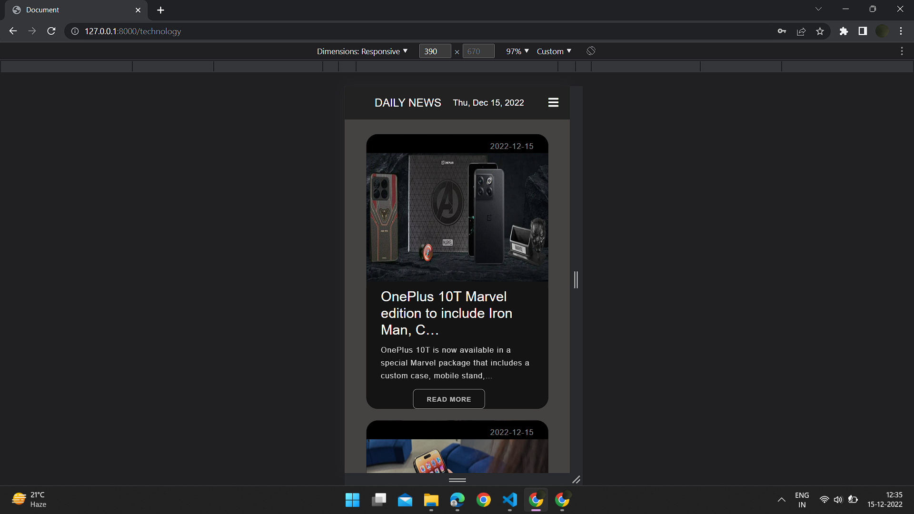Image resolution: width=914 pixels, height=514 pixels.
Task: Bookmark this page with the star icon
Action: pos(820,31)
